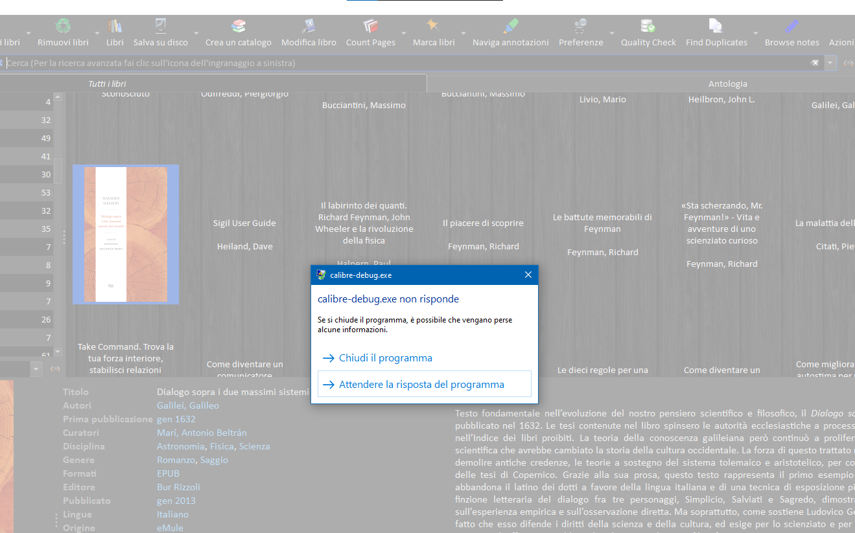Click the Modifica libro icon

pyautogui.click(x=309, y=26)
